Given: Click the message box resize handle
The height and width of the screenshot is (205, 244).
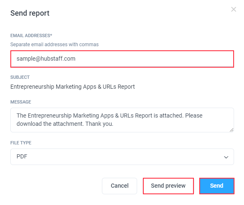Looking at the screenshot, I should click(x=232, y=130).
